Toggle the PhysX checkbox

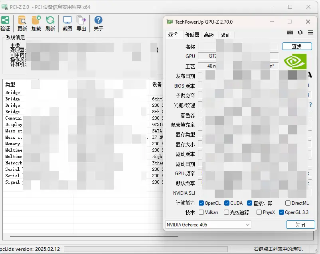point(259,212)
